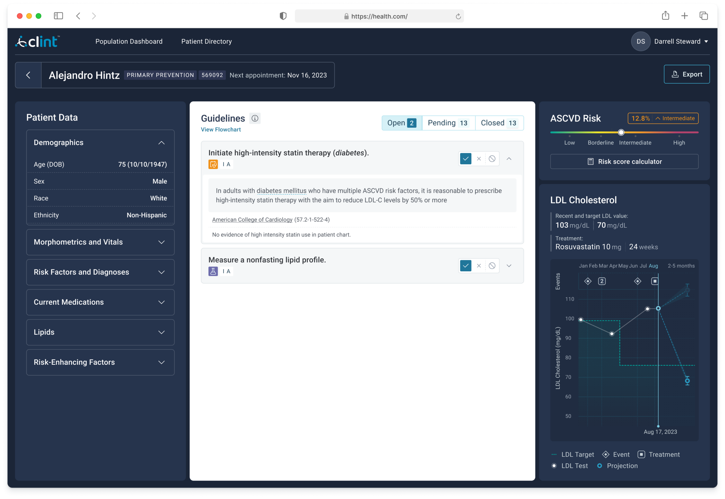Click the back arrow beside Alejandro Hintz

(x=28, y=75)
